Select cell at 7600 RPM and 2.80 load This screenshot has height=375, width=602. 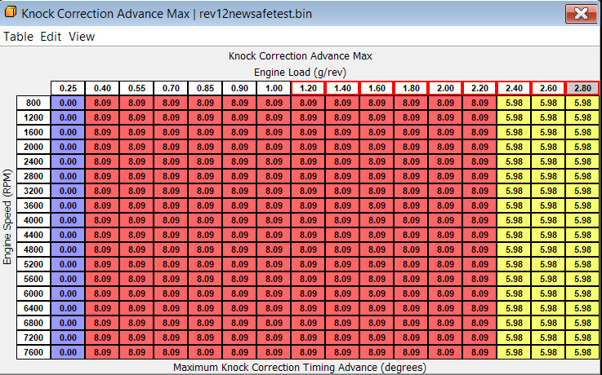coord(582,352)
